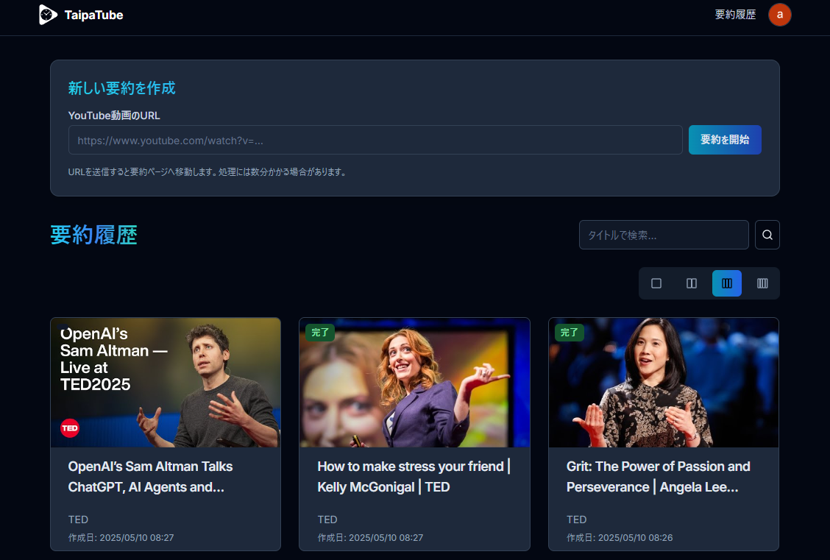Viewport: 830px width, 560px height.
Task: Click the 完了 badge on the Kelly McGonigal card
Action: [320, 333]
